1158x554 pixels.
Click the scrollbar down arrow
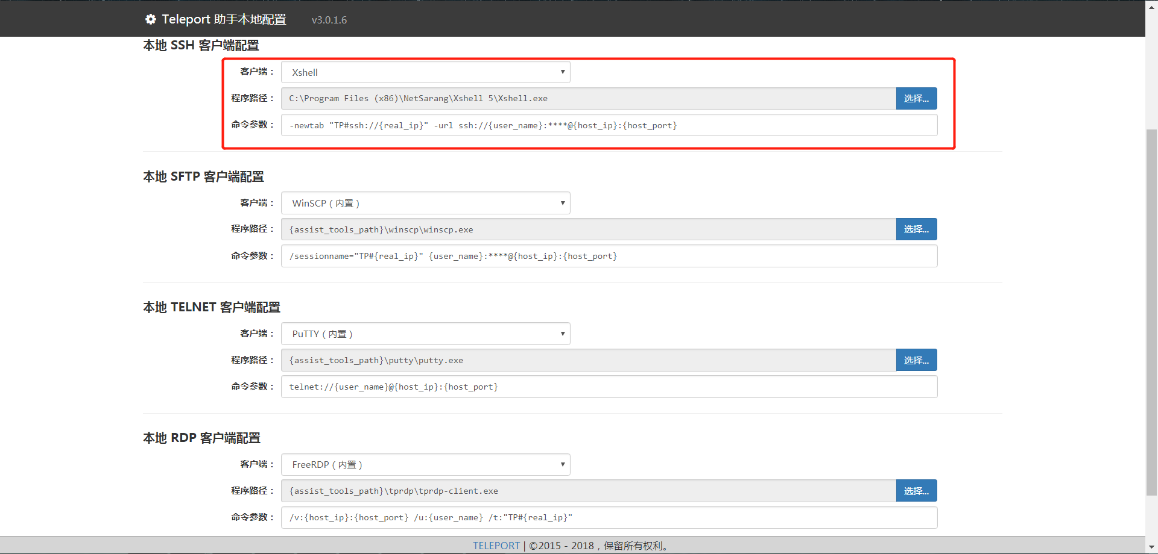1151,547
